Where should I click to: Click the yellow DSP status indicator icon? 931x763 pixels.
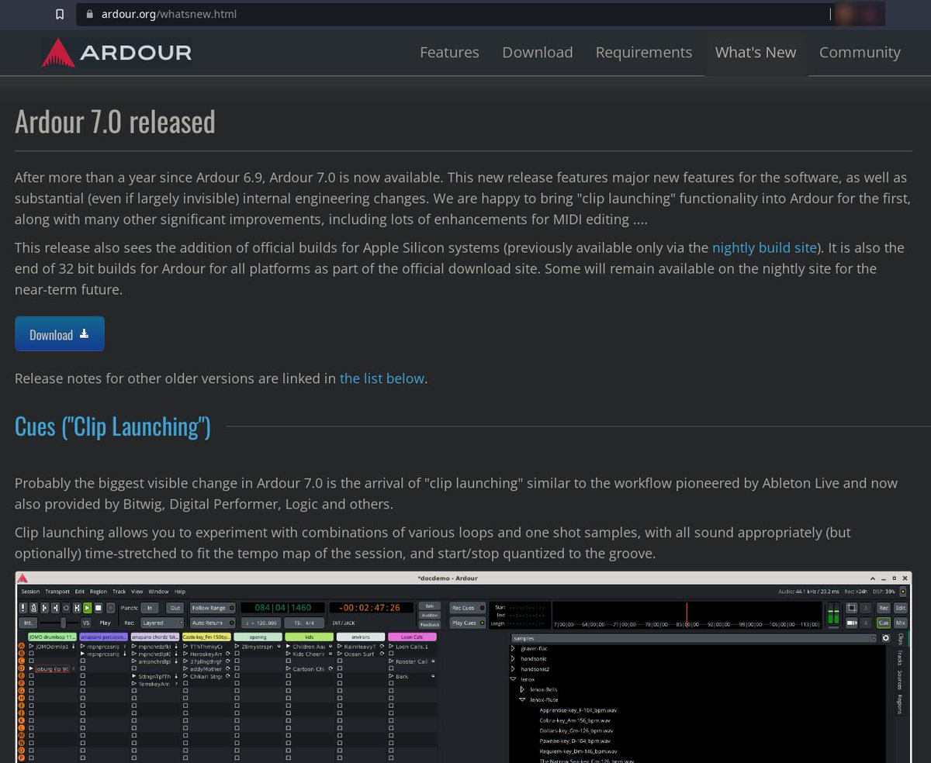click(903, 592)
